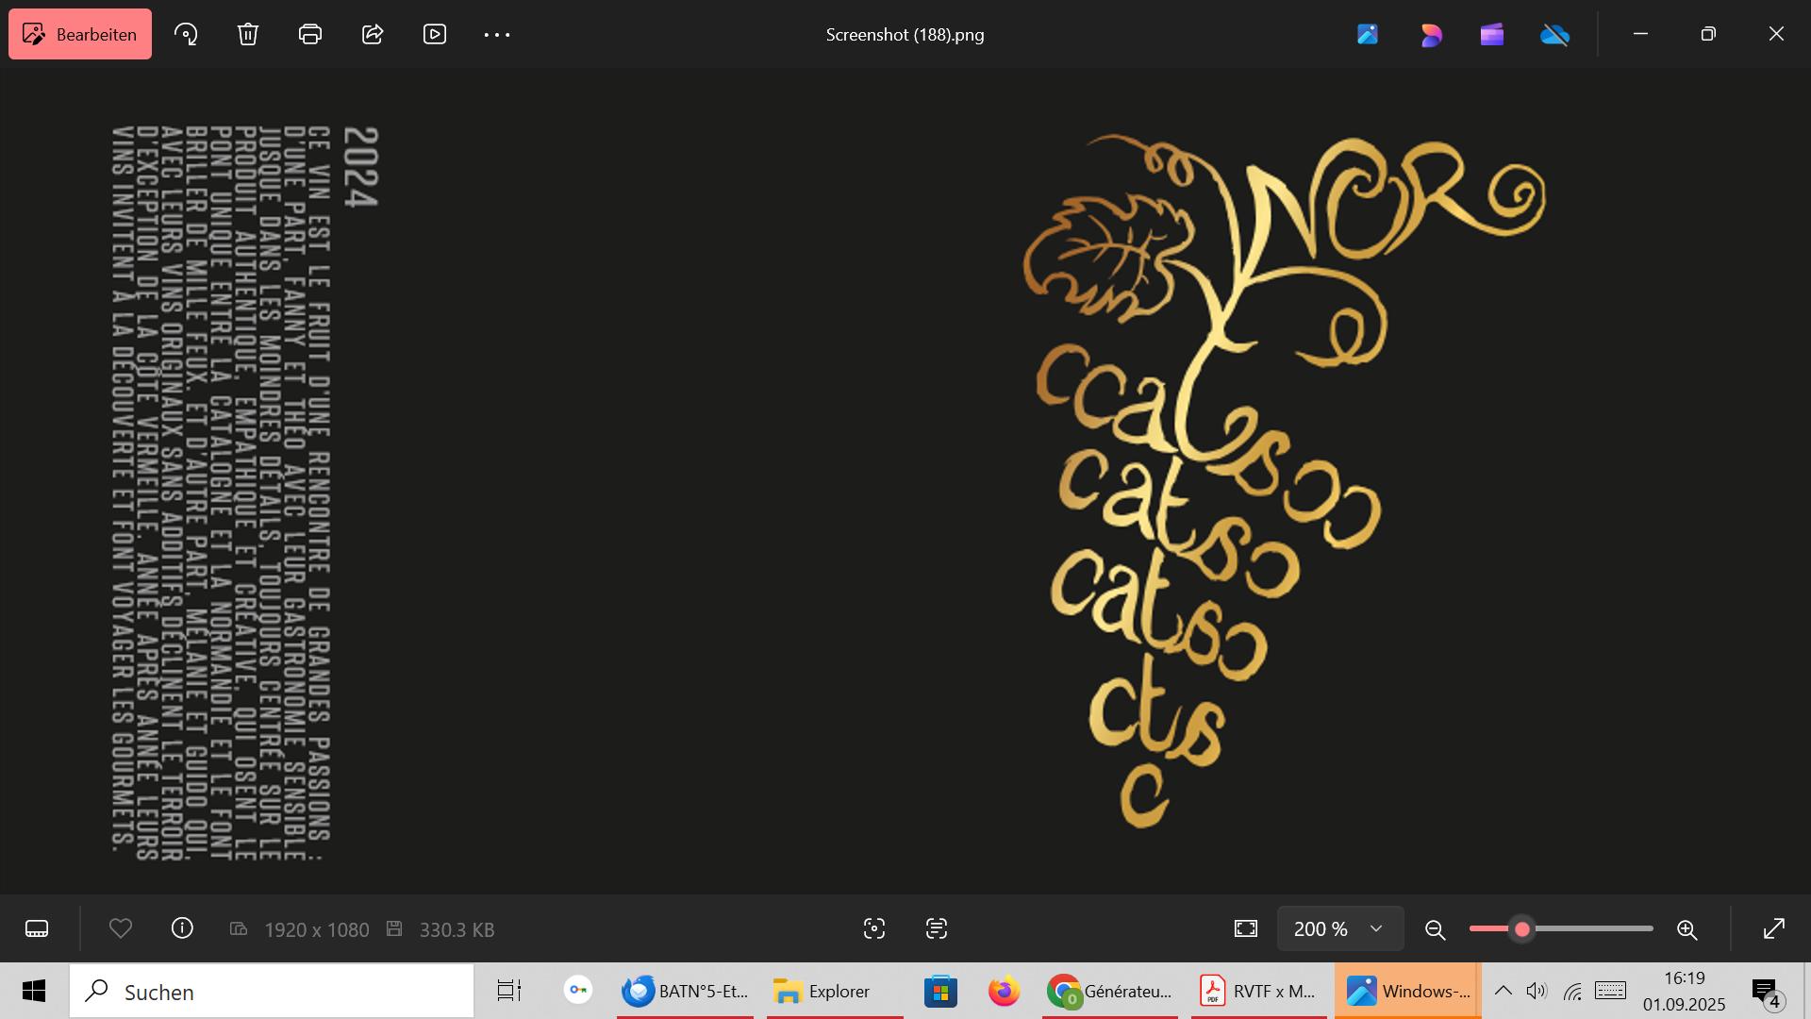Show hidden system tray icons chevron
The width and height of the screenshot is (1811, 1019).
point(1504,991)
